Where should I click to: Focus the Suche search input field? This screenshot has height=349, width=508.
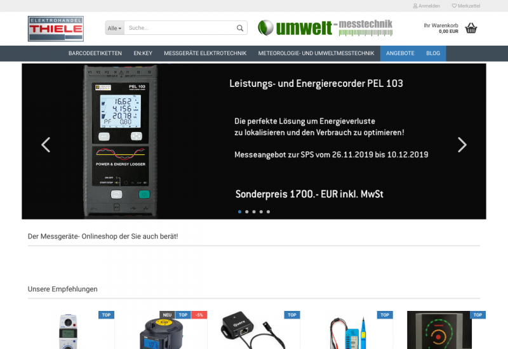(179, 28)
